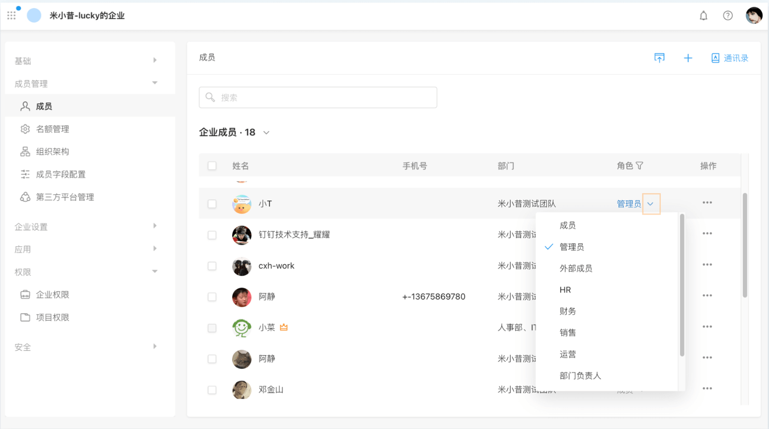The height and width of the screenshot is (429, 769).
Task: Click inside the member search field
Action: [x=318, y=97]
